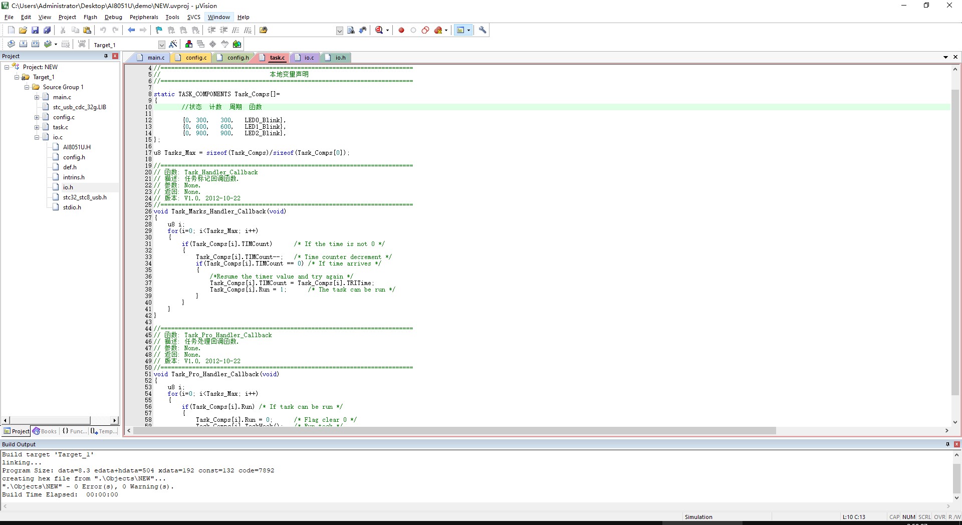Insert a breakpoint using the red dot icon
Viewport: 962px width, 525px height.
(x=401, y=30)
